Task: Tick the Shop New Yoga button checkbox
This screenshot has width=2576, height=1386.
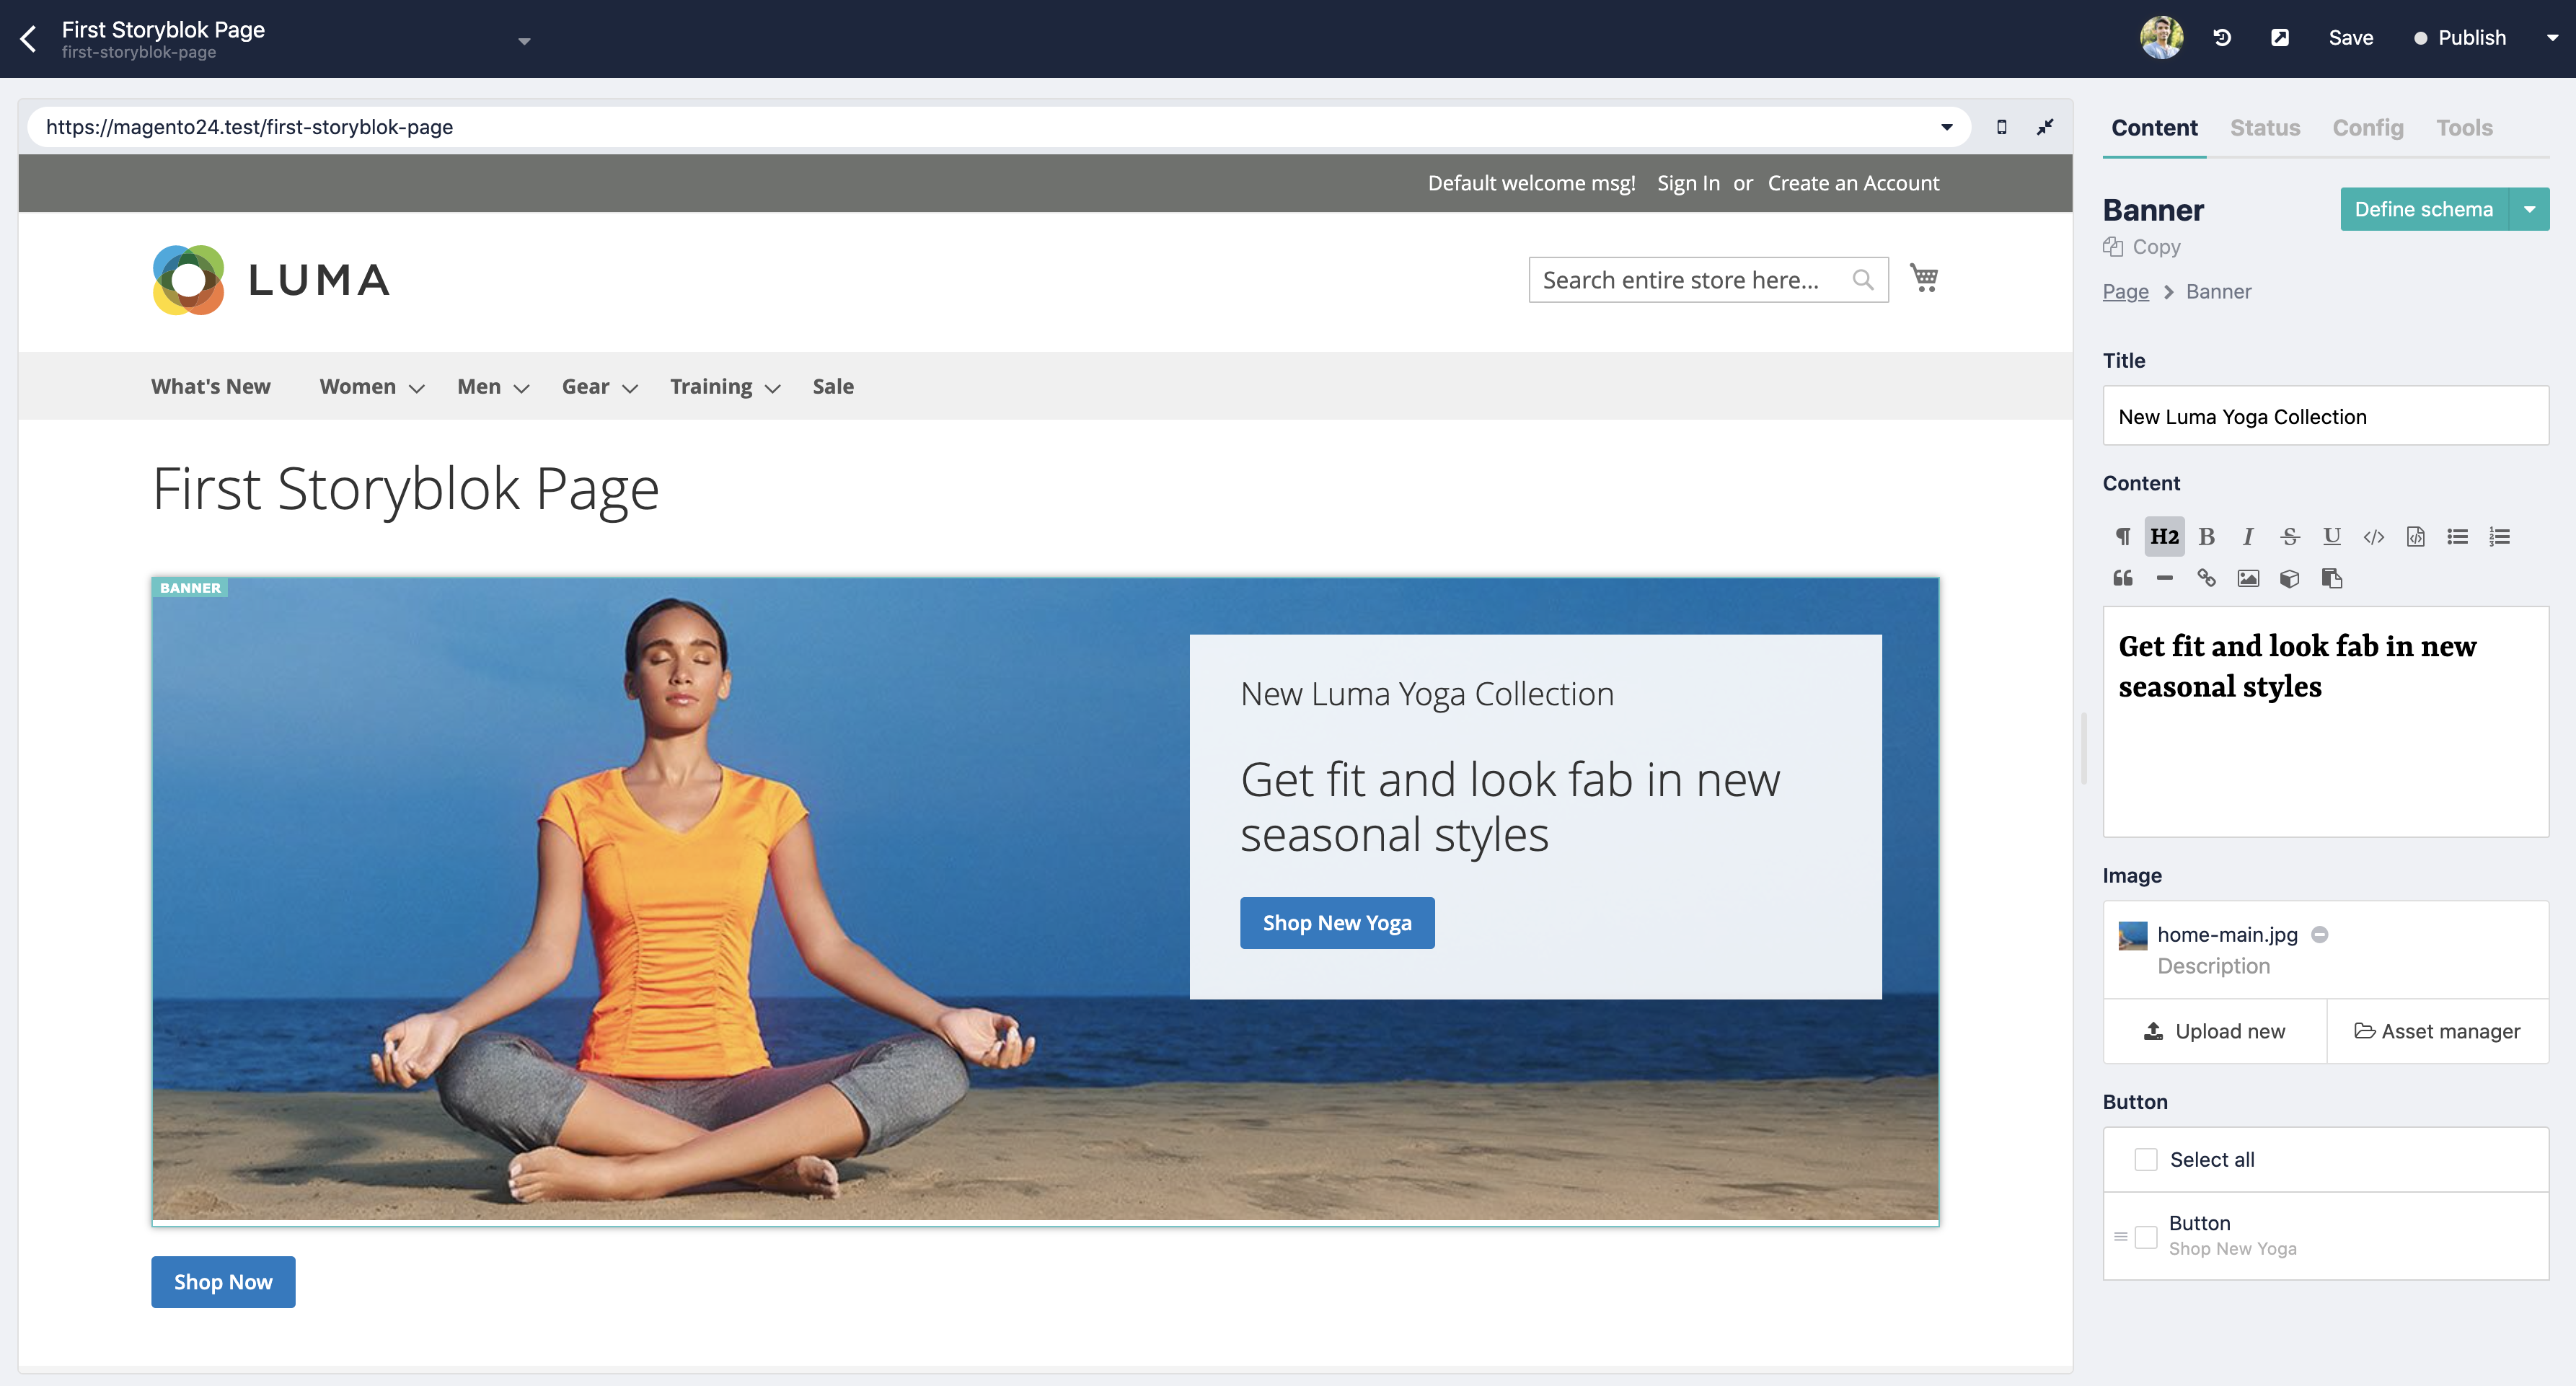Action: click(2145, 1236)
